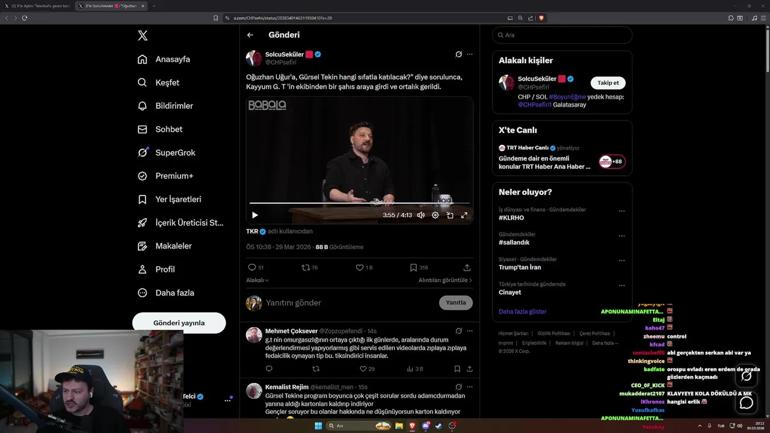
Task: Open the #BoyunEğme hashtag
Action: click(x=567, y=97)
